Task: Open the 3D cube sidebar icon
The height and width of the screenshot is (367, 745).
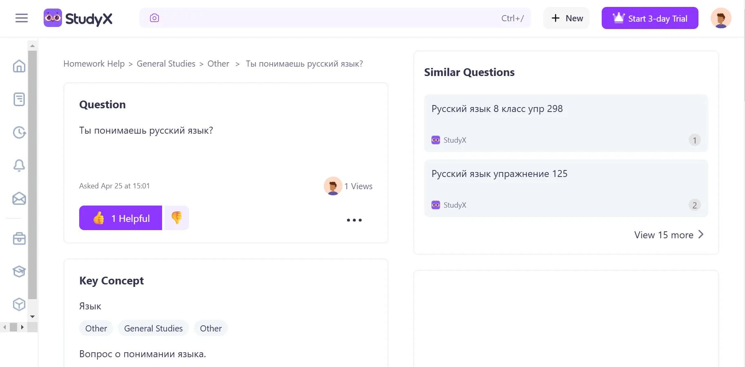Action: tap(19, 304)
